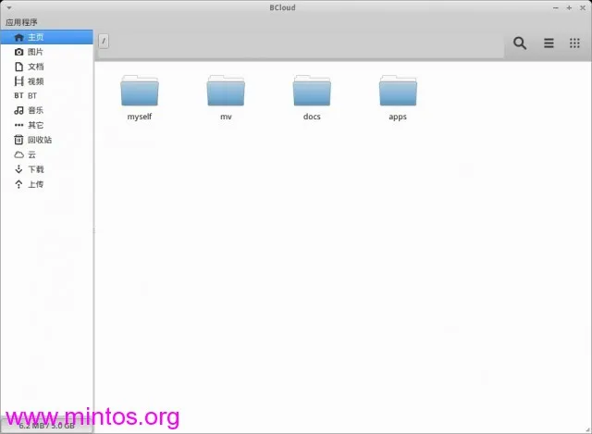Image resolution: width=592 pixels, height=434 pixels.
Task: Open the search magnifier icon
Action: click(x=520, y=43)
